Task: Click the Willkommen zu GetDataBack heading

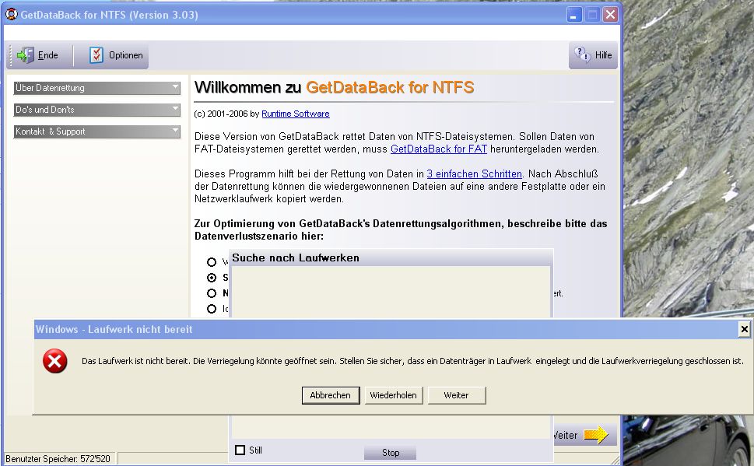Action: pos(334,87)
